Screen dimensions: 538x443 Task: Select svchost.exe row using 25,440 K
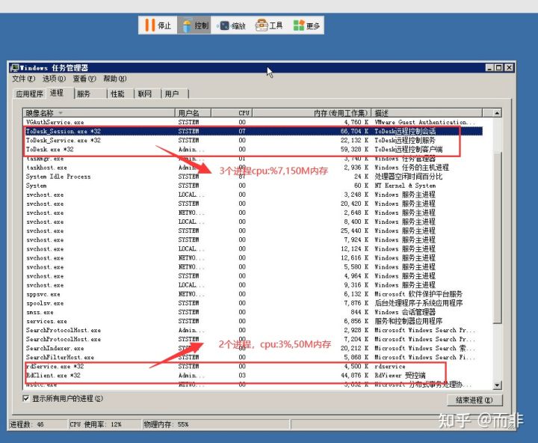[253, 230]
